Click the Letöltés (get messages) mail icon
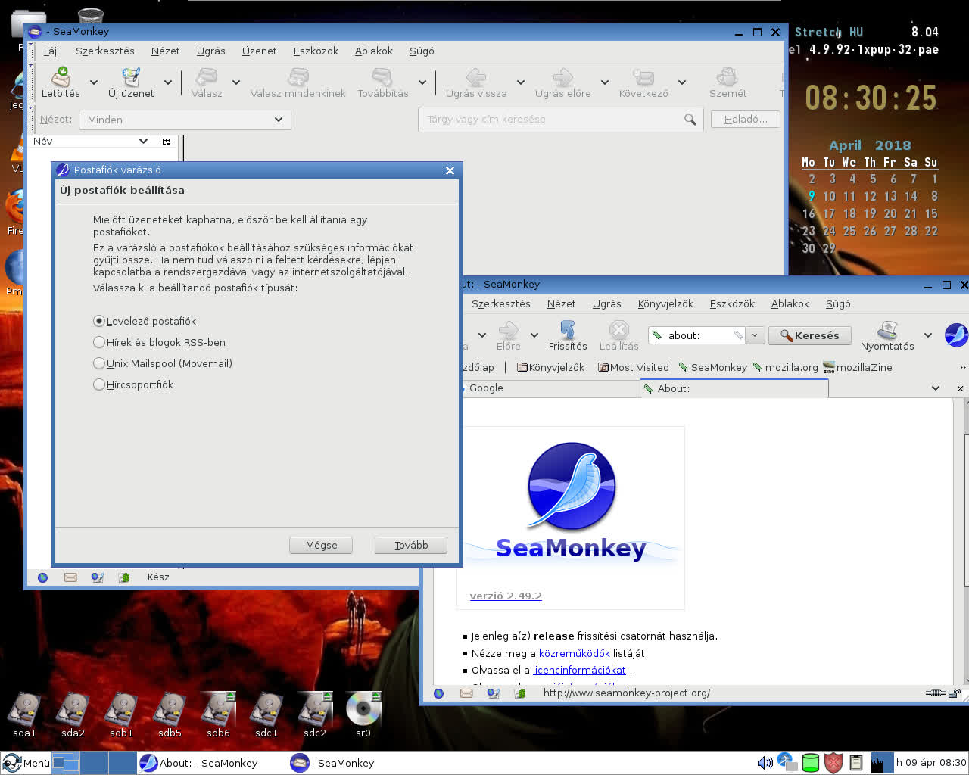The image size is (969, 775). pos(61,76)
